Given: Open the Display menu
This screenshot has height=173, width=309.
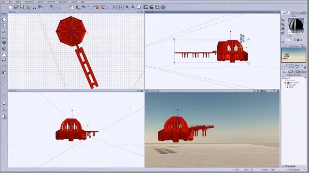Looking at the screenshot, I should coord(74,2).
